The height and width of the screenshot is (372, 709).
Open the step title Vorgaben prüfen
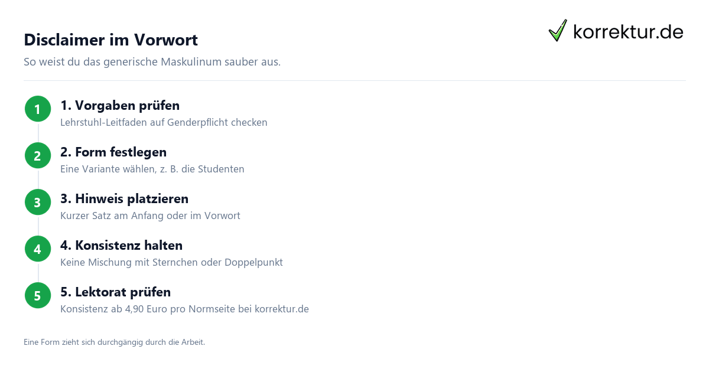point(120,105)
